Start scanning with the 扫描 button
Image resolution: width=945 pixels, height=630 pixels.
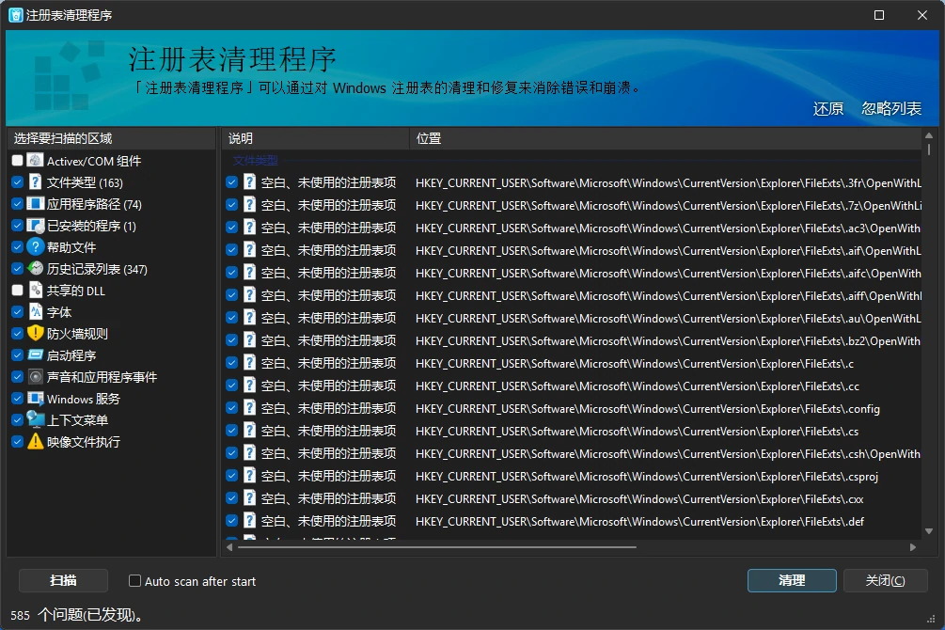click(x=63, y=580)
